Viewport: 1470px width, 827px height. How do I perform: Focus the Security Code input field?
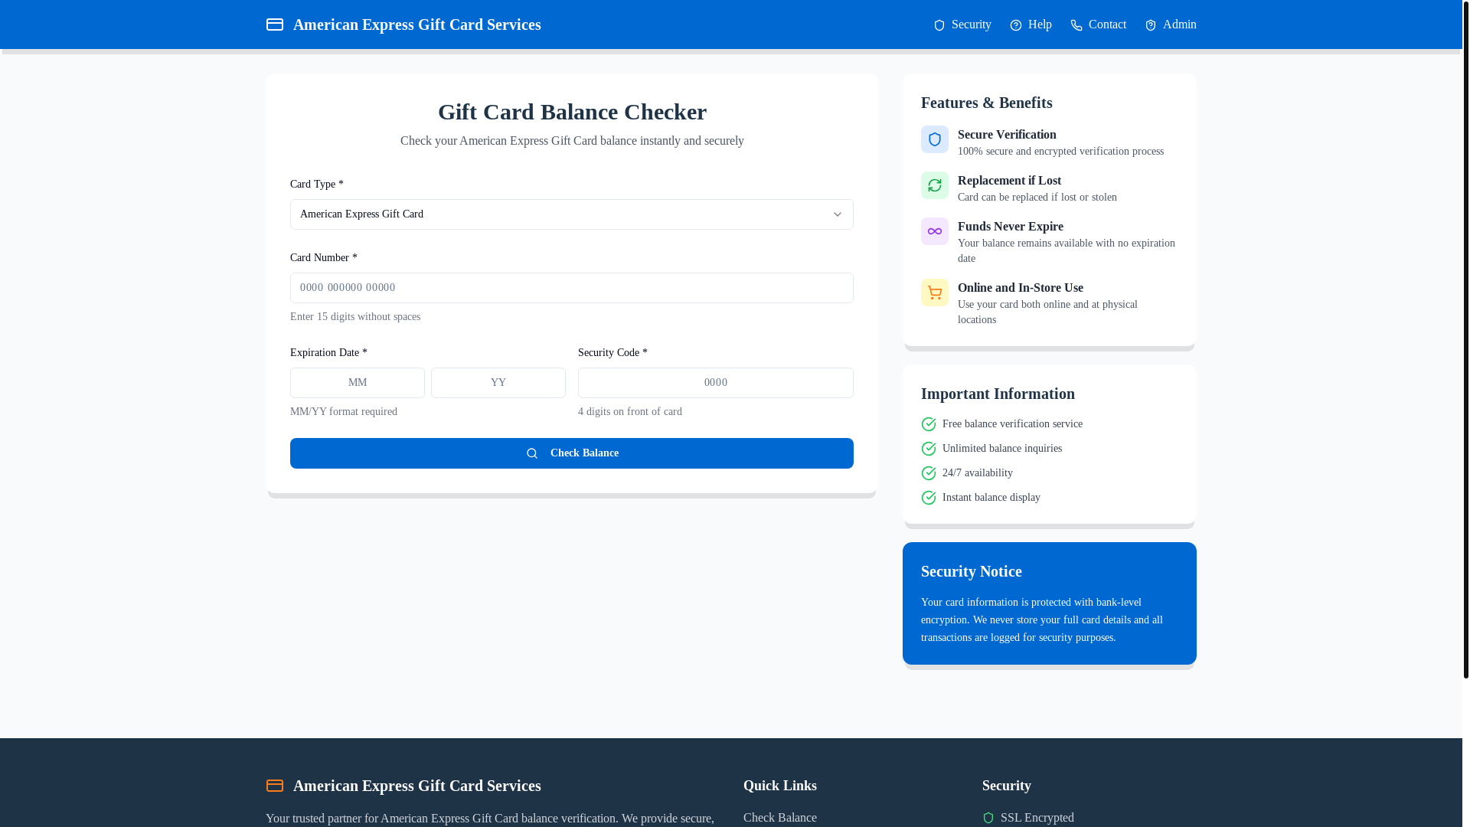(716, 383)
